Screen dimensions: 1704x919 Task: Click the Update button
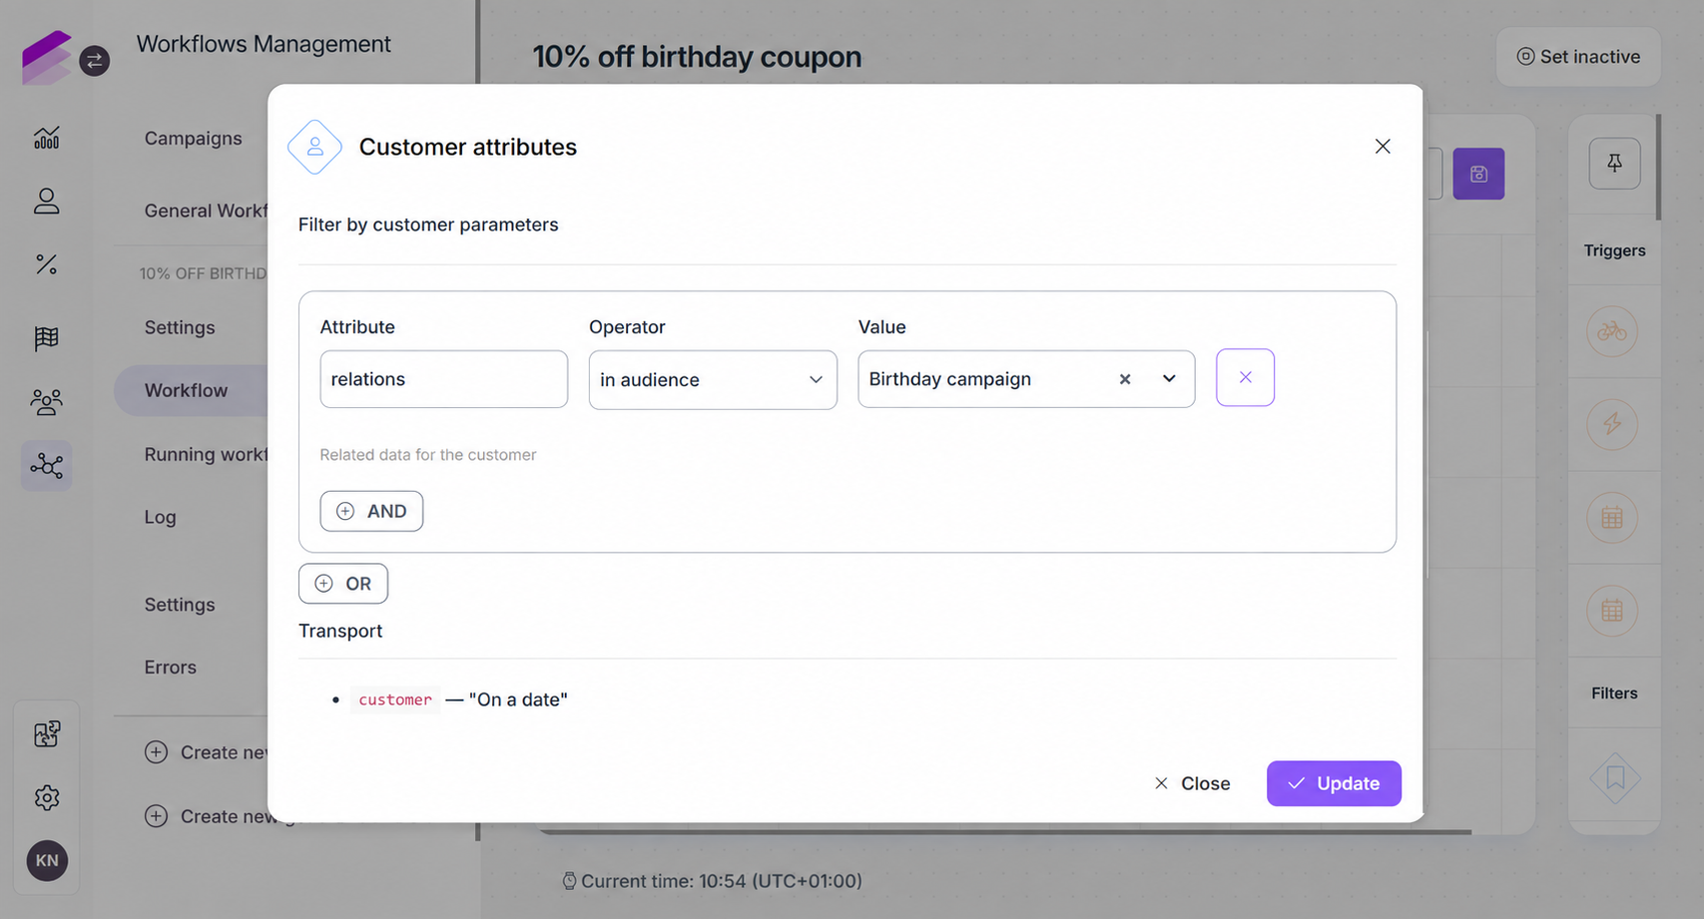pyautogui.click(x=1334, y=783)
